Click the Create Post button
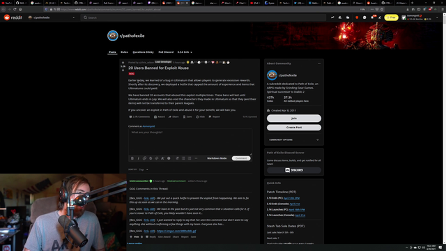446x251 pixels. click(294, 127)
